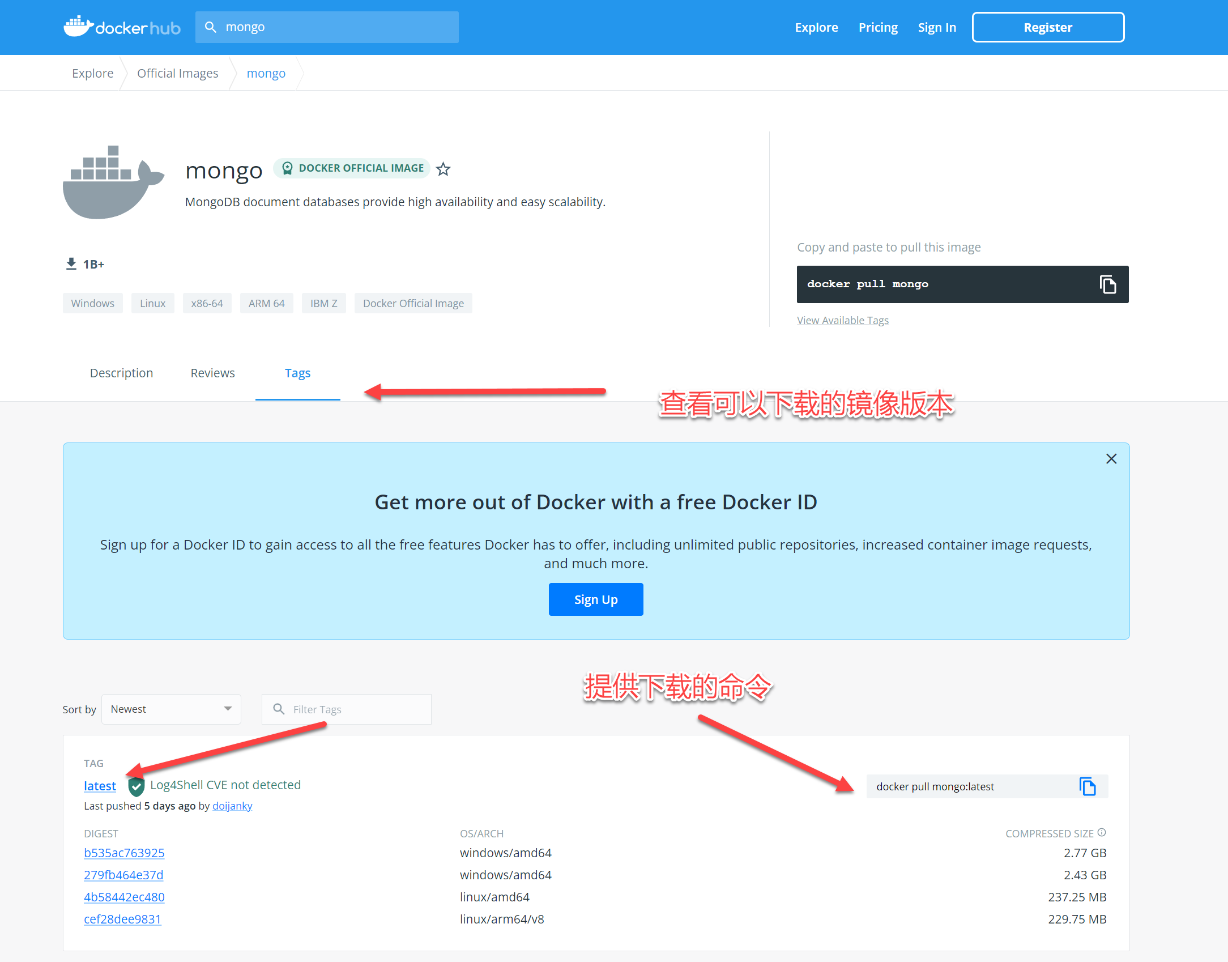Click the Register button

pos(1048,27)
